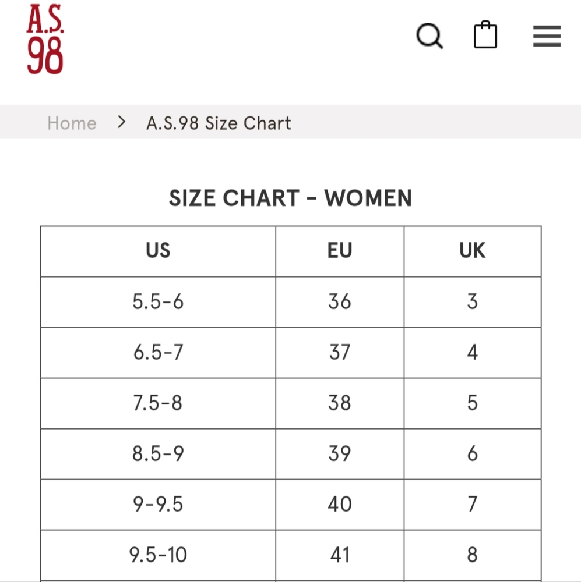Open the hamburger menu

tap(547, 36)
